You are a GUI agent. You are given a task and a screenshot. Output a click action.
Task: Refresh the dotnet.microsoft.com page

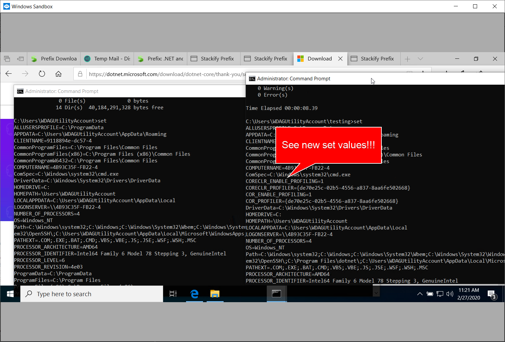pyautogui.click(x=42, y=74)
